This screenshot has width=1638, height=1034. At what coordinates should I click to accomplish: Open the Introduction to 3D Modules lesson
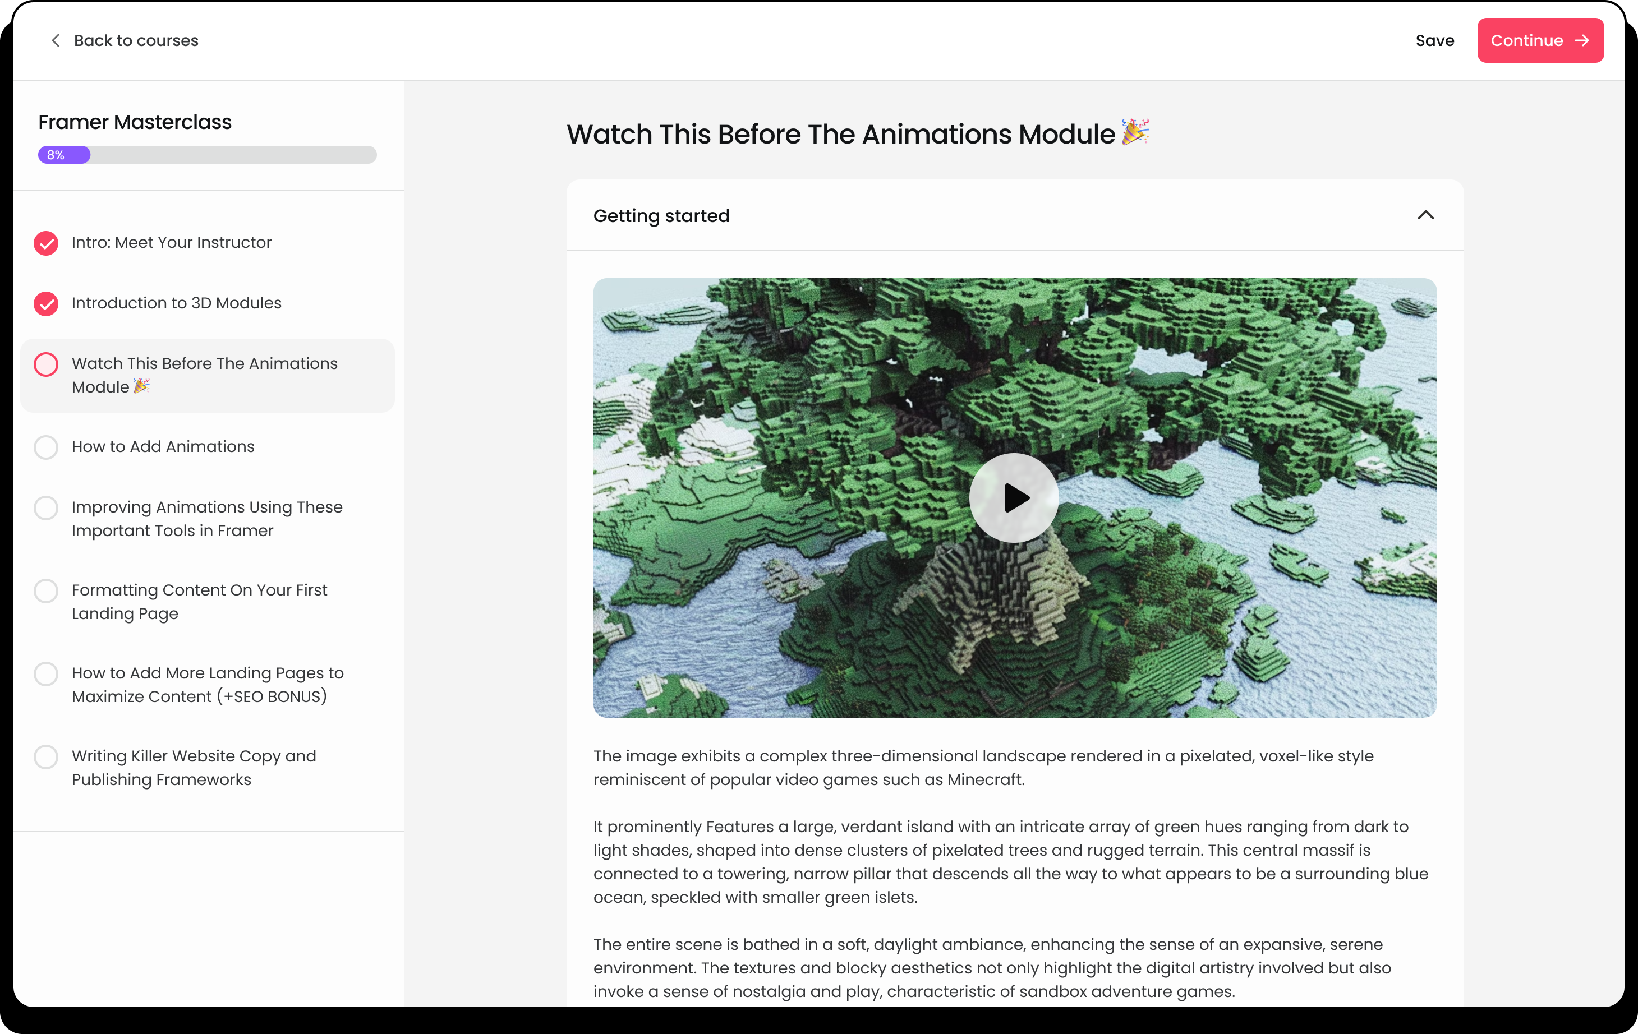[176, 303]
